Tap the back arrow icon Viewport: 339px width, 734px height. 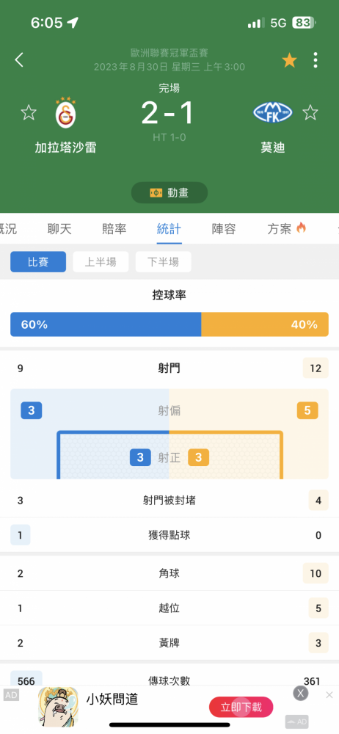(19, 60)
